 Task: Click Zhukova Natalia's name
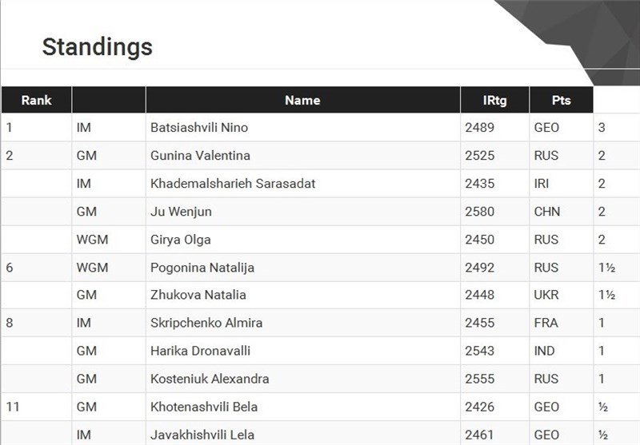pos(198,295)
